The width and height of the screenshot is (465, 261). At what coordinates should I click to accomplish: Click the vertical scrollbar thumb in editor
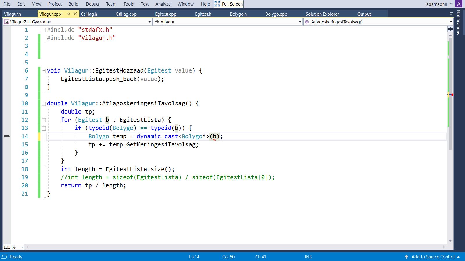tap(450, 94)
